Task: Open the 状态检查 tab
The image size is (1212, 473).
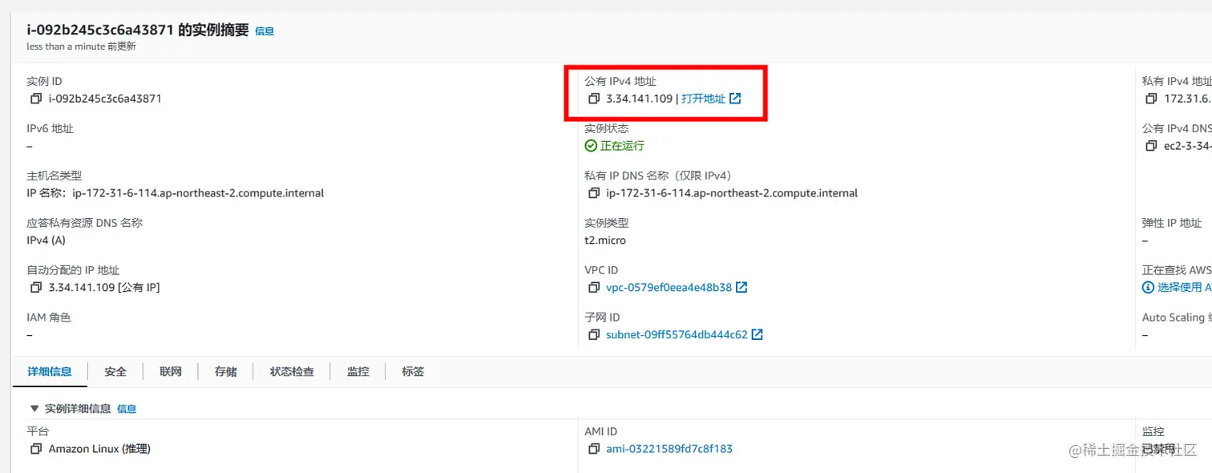Action: tap(292, 372)
